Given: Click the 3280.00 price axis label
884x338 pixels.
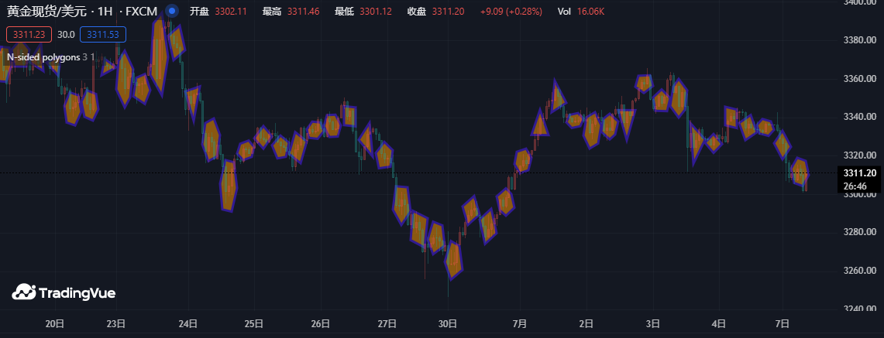Looking at the screenshot, I should point(860,232).
